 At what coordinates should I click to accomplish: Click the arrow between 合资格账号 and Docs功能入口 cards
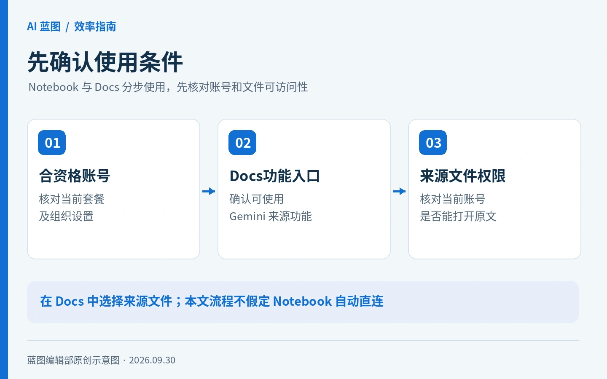(209, 191)
